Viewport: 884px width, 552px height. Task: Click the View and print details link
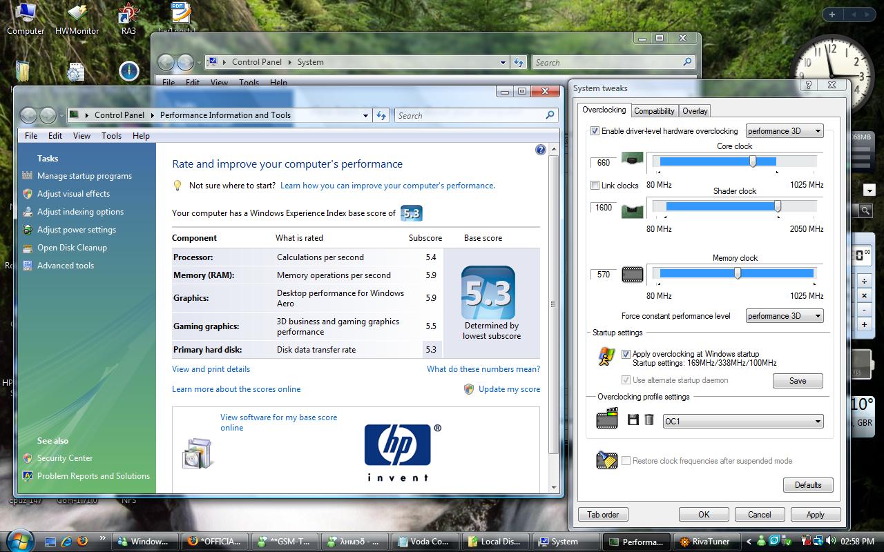[x=211, y=369]
